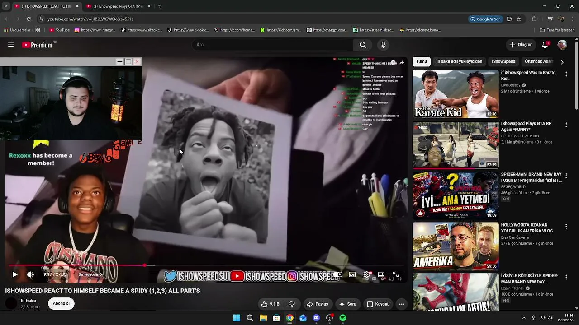Viewport: 579px width, 325px height.
Task: Click the browser back arrow
Action: click(x=7, y=19)
